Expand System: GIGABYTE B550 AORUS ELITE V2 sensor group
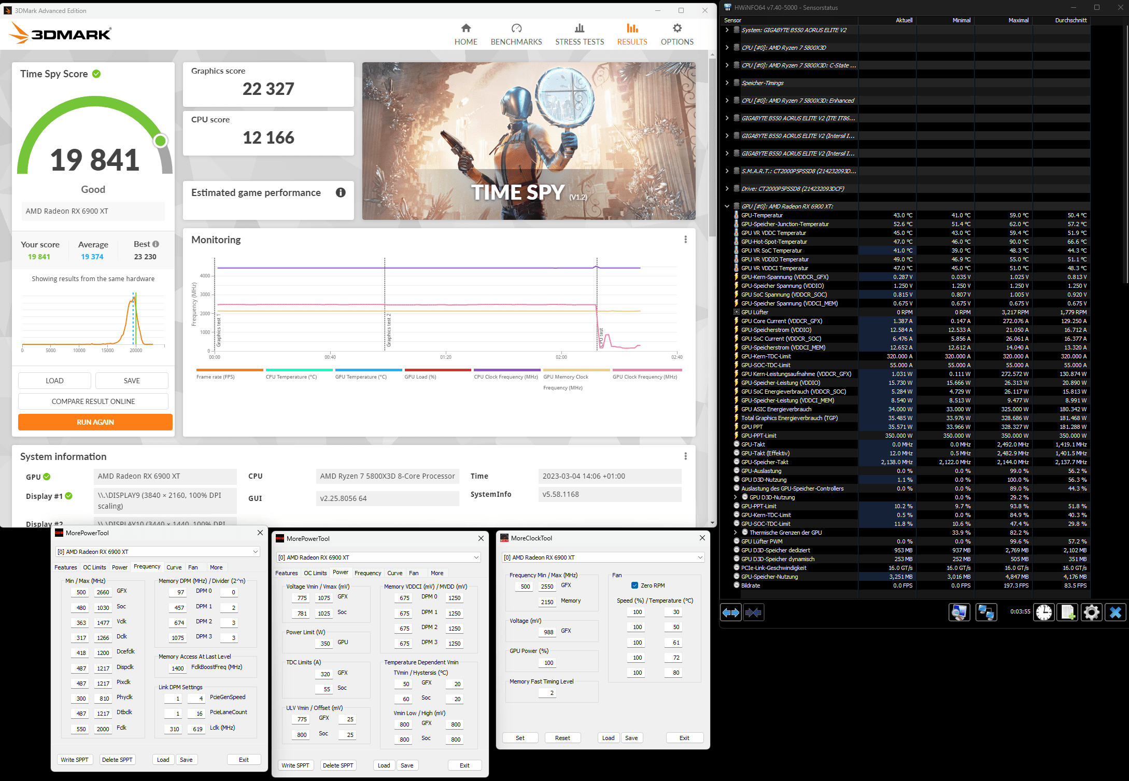Image resolution: width=1129 pixels, height=781 pixels. 727,30
